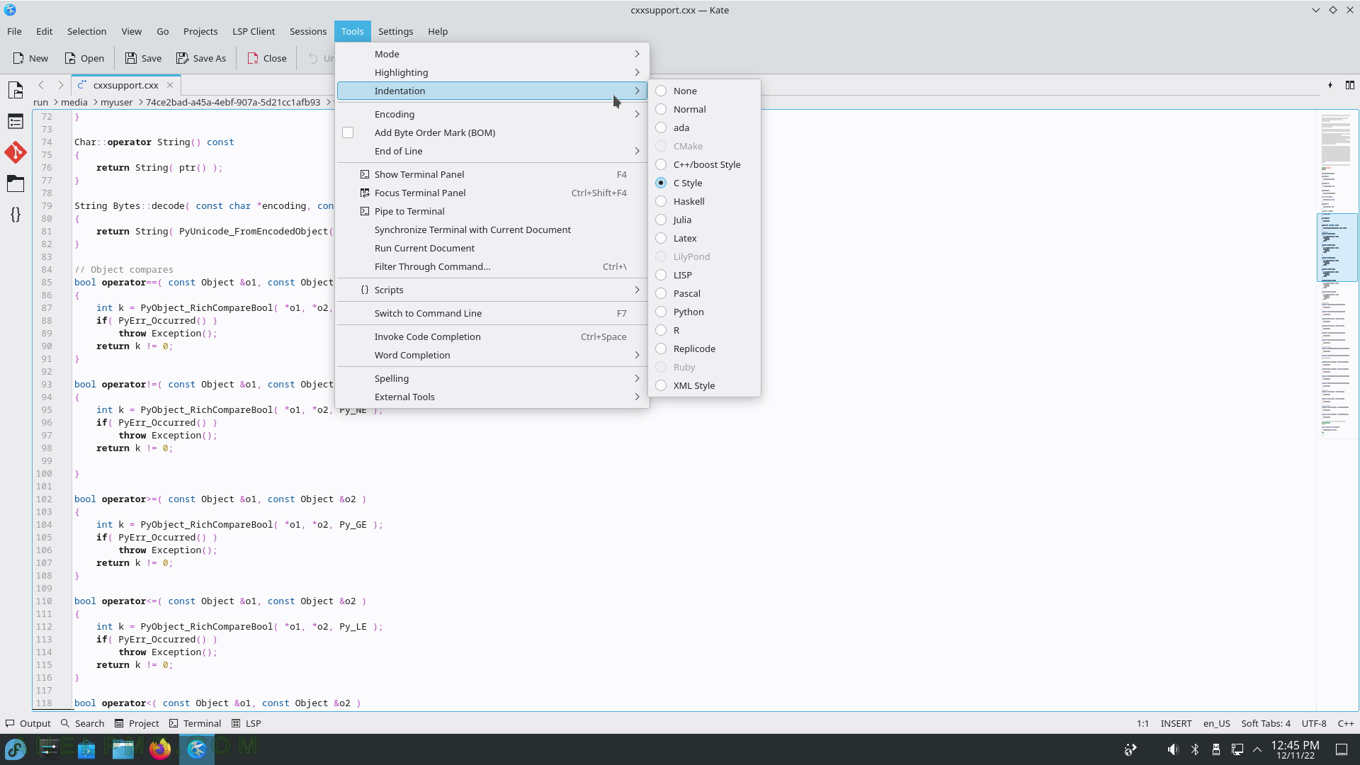Click the 1:1 cursor position indicator
The width and height of the screenshot is (1360, 765).
[x=1143, y=723]
